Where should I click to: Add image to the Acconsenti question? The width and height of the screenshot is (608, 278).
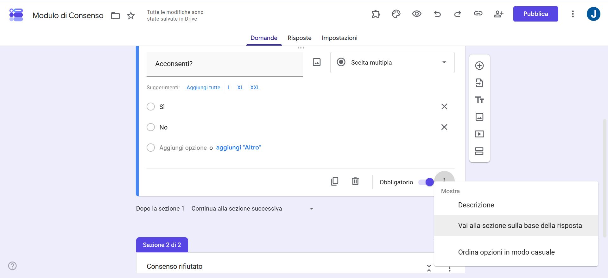317,62
